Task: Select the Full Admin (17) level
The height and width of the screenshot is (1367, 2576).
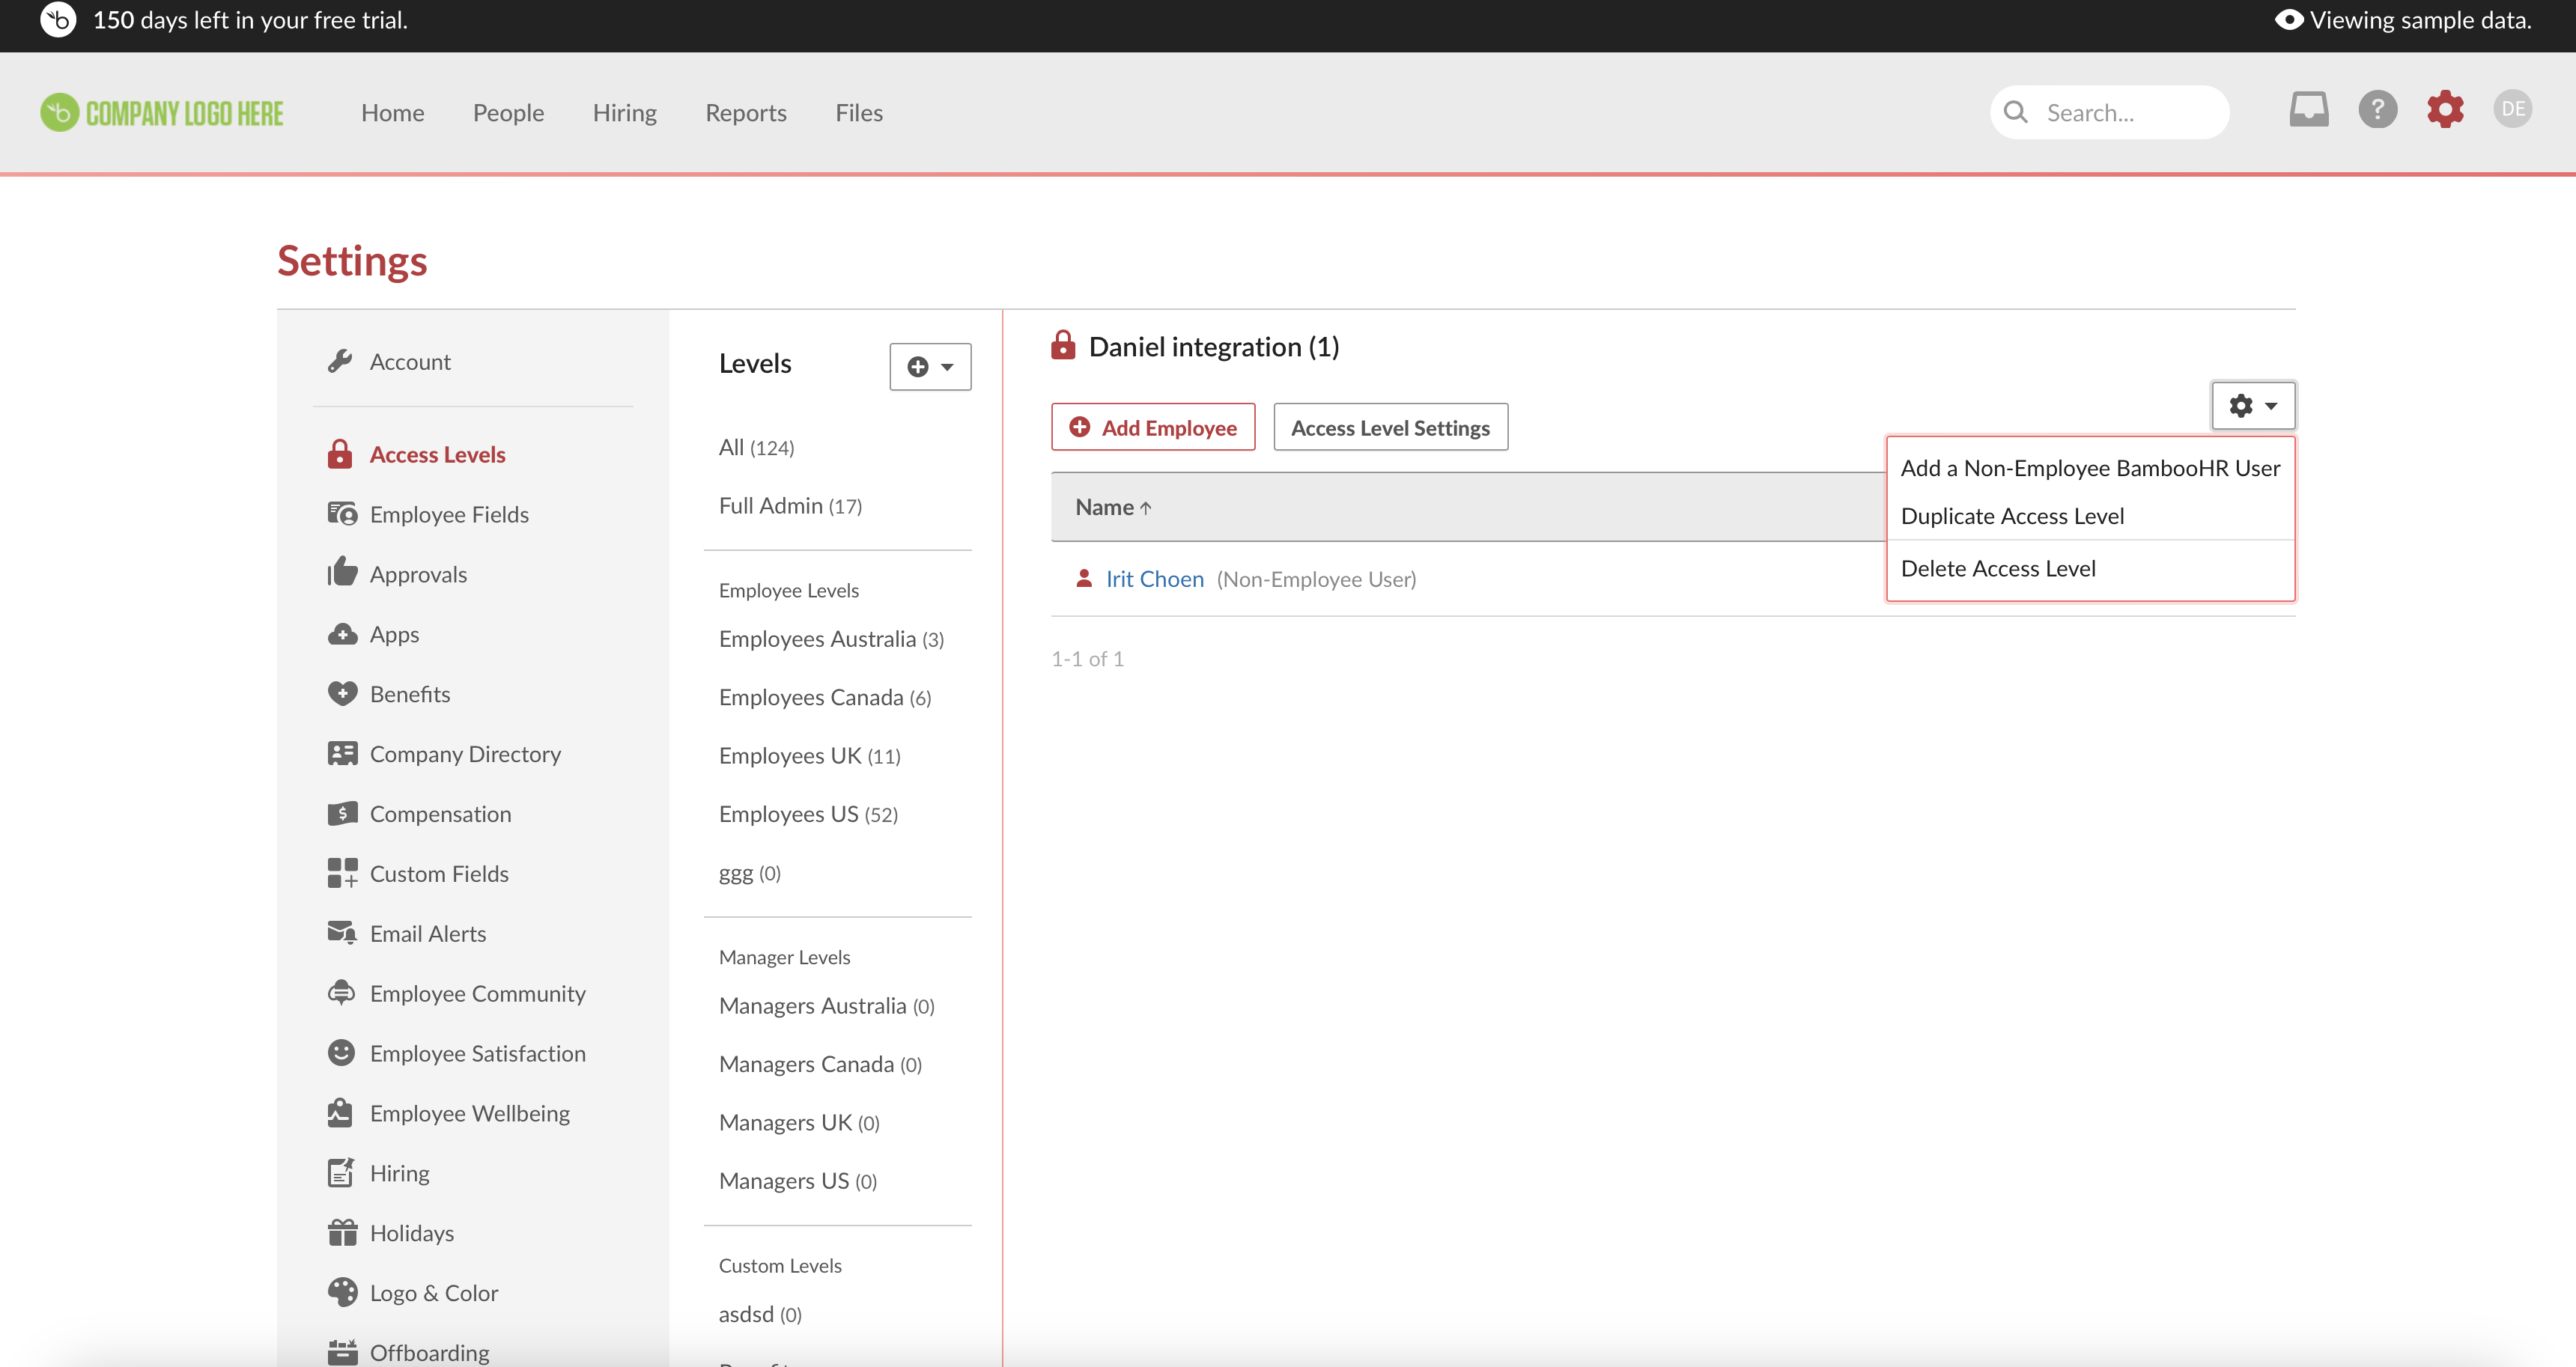Action: pos(790,506)
